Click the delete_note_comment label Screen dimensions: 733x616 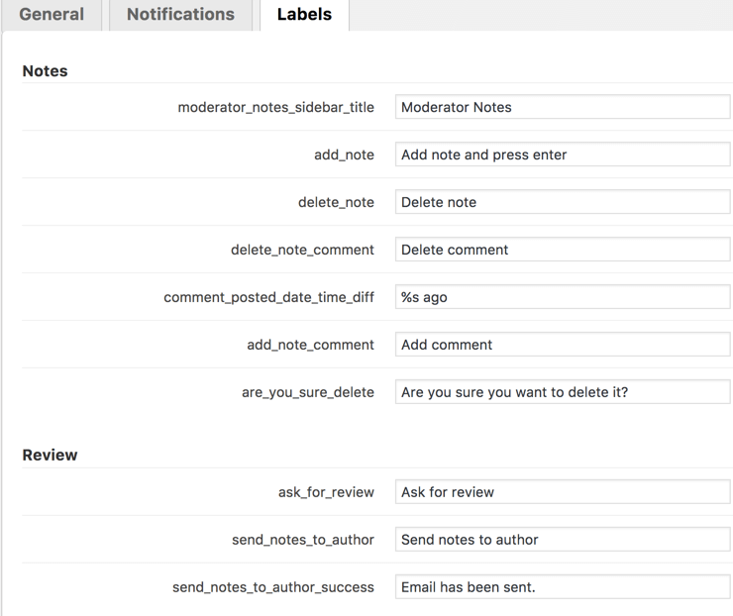pyautogui.click(x=302, y=250)
